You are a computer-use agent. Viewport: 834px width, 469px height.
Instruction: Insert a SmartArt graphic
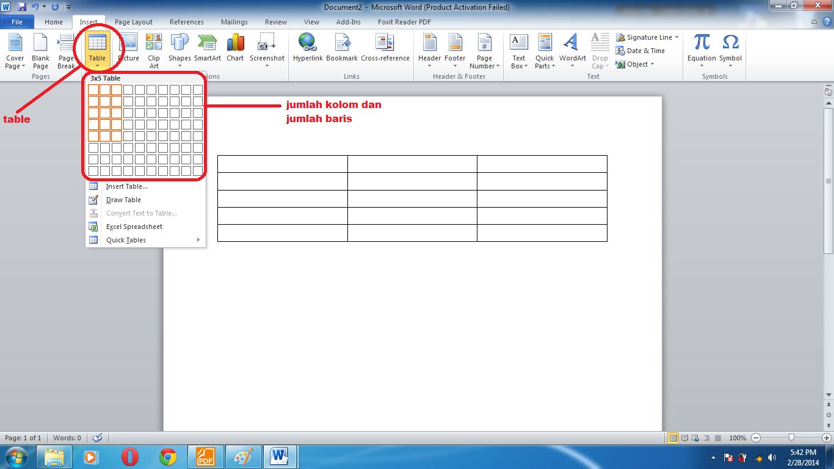[208, 48]
